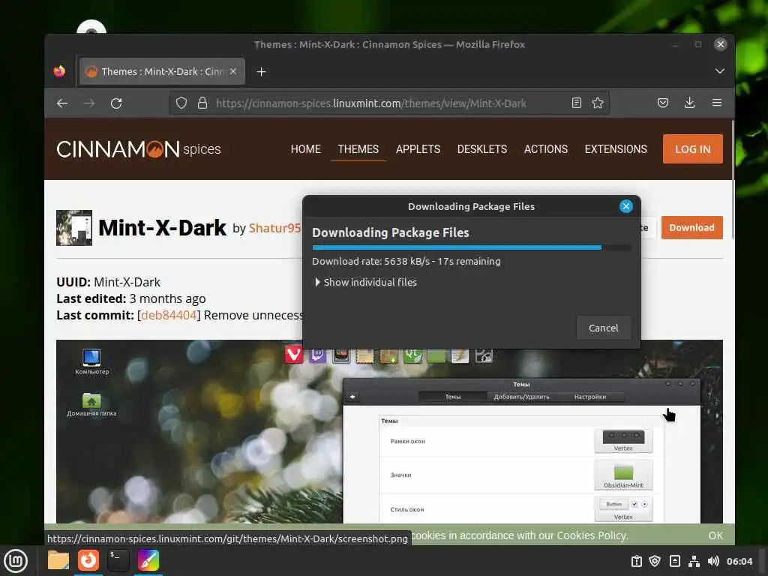
Task: Open the theme screenshot image
Action: pos(389,431)
